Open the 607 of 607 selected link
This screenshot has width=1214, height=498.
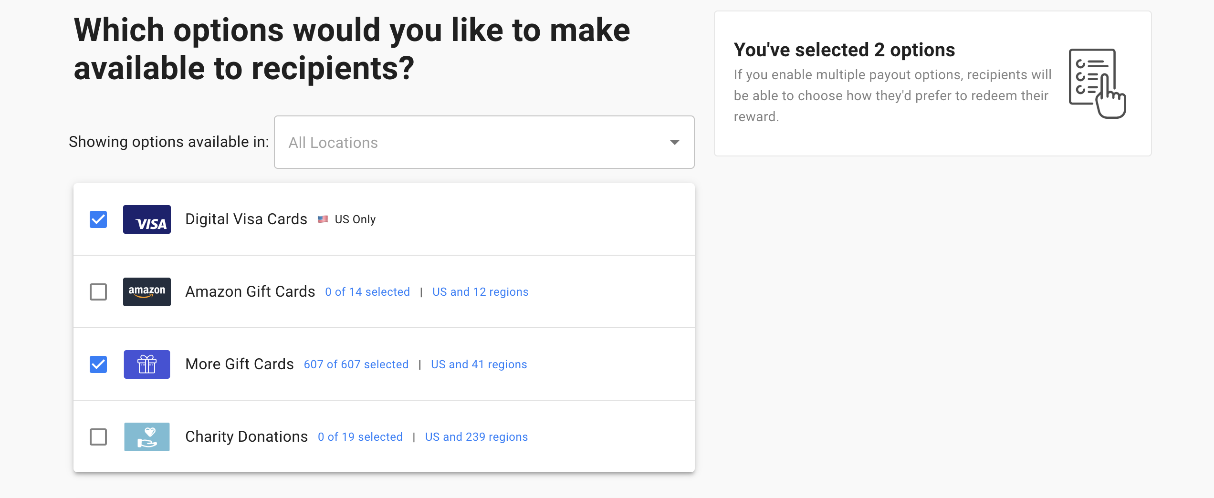(356, 364)
